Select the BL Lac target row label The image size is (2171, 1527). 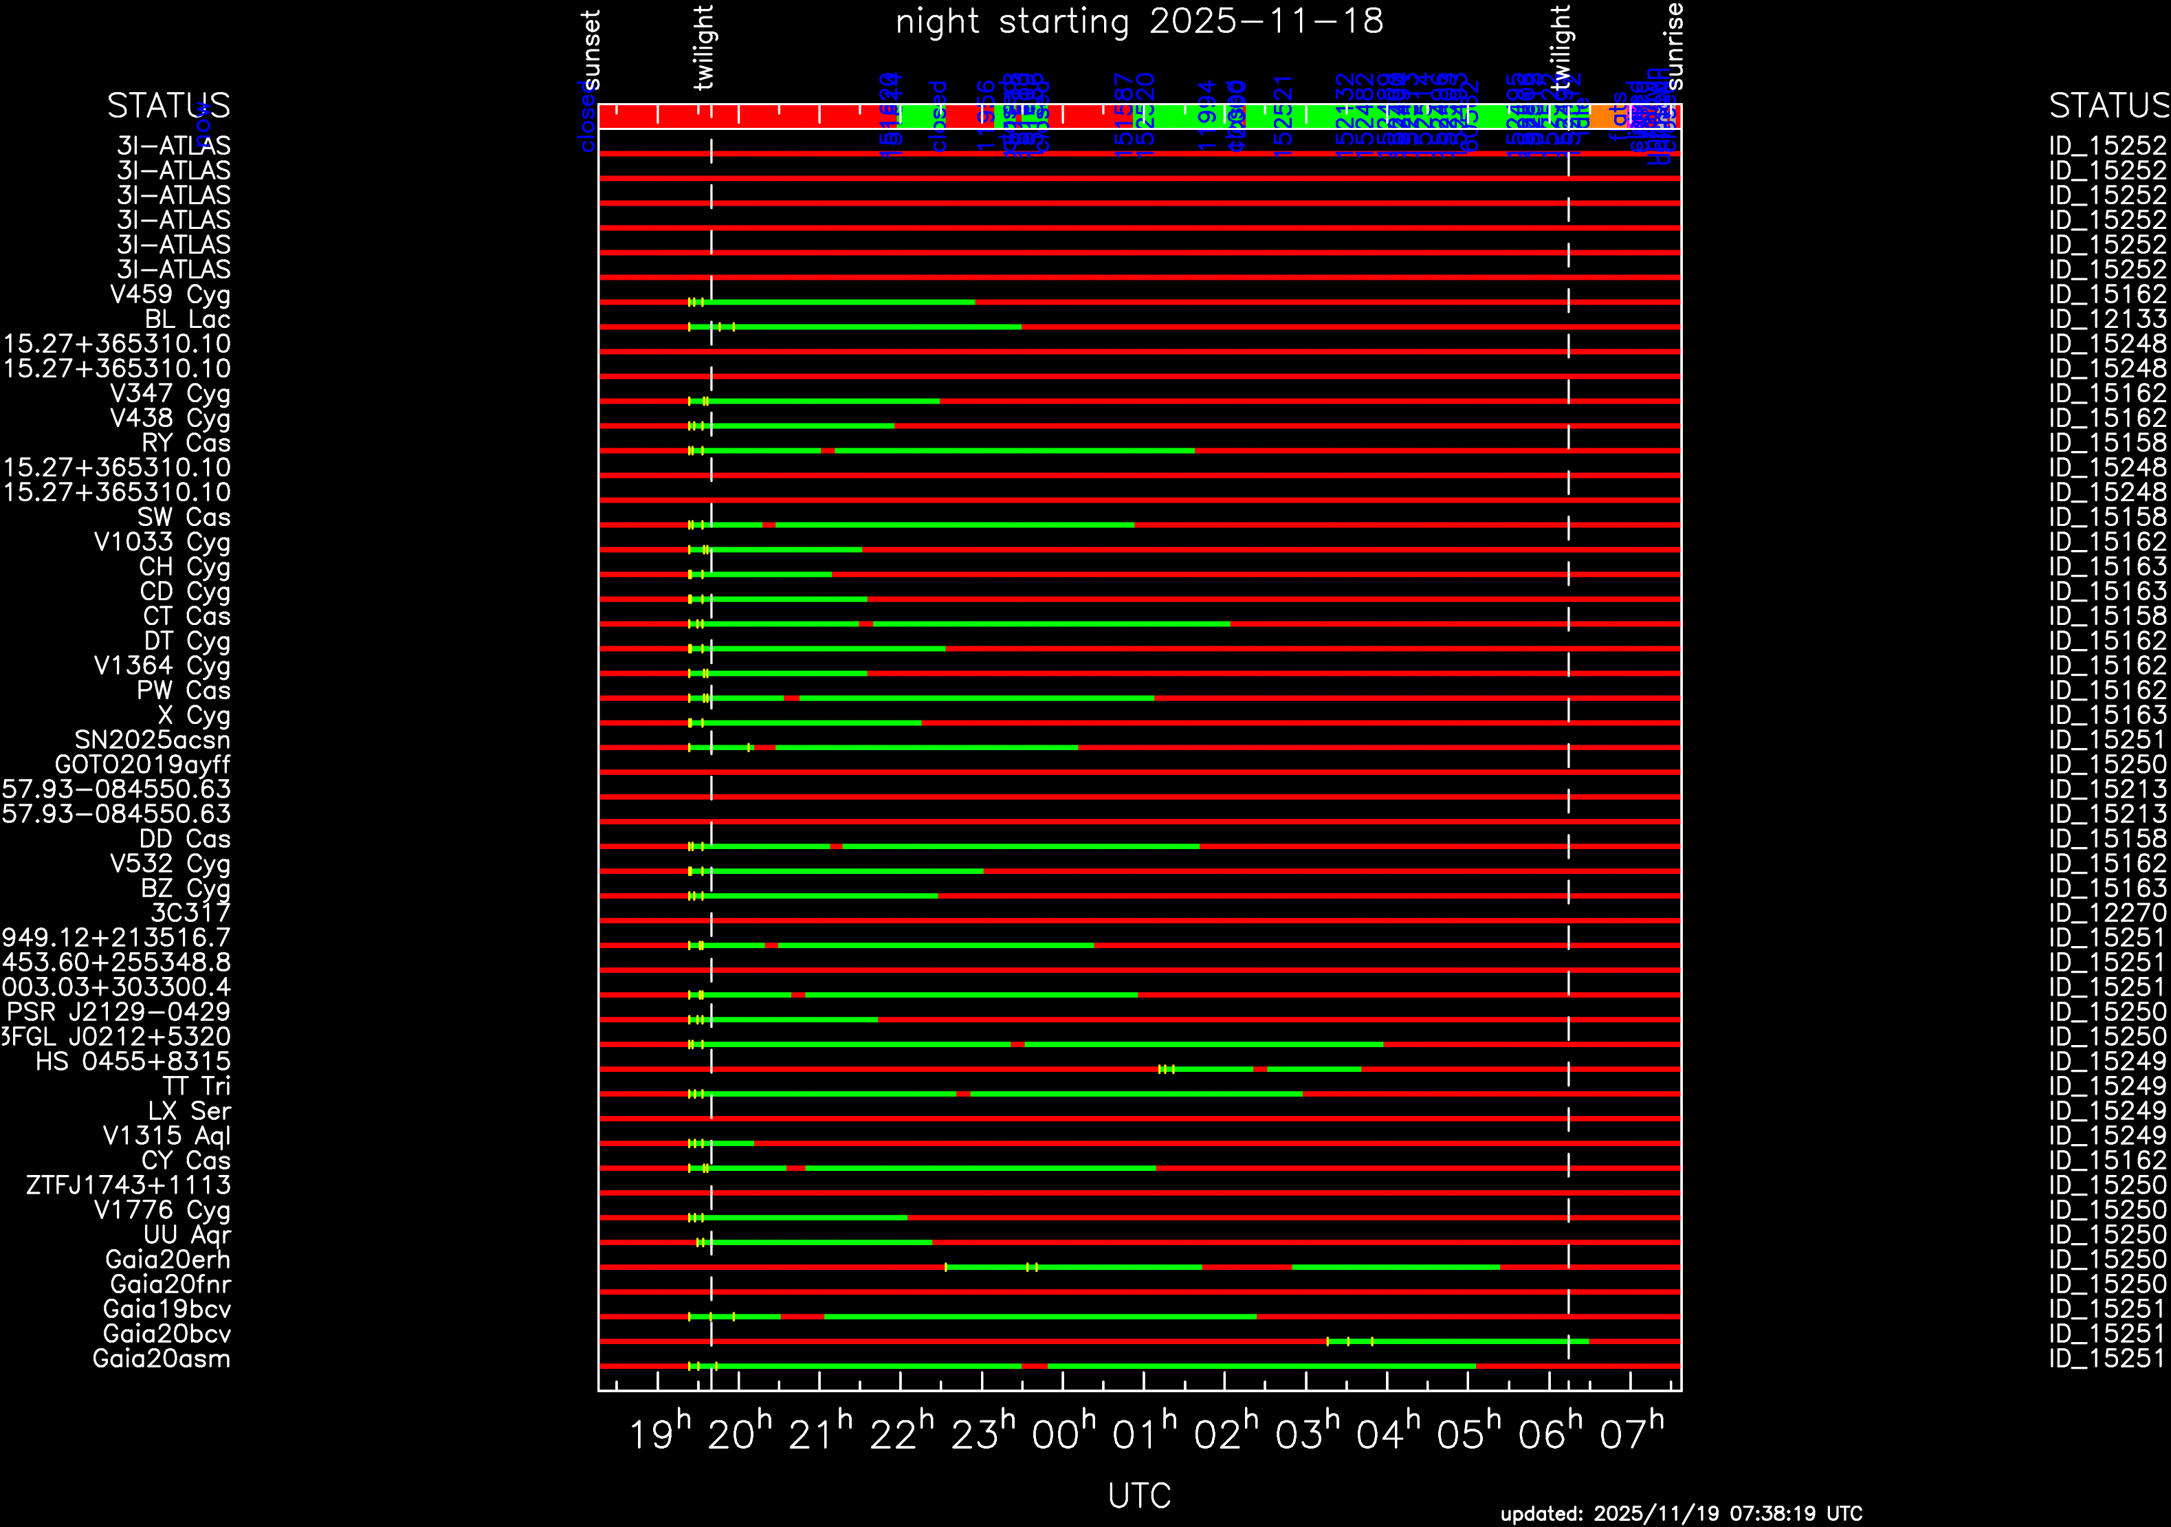point(187,320)
